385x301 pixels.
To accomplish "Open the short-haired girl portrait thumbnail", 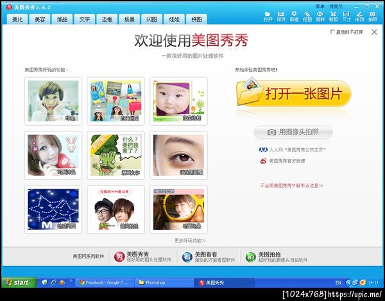I will point(53,101).
